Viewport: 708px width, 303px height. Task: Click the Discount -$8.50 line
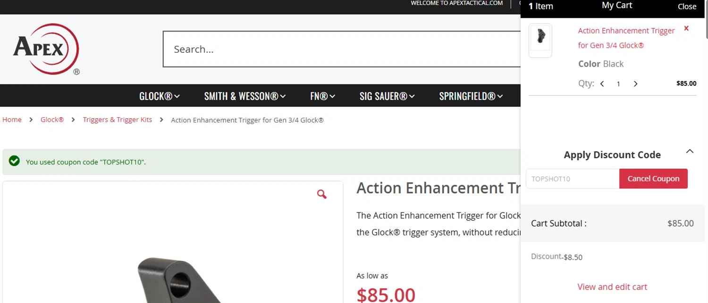[556, 257]
